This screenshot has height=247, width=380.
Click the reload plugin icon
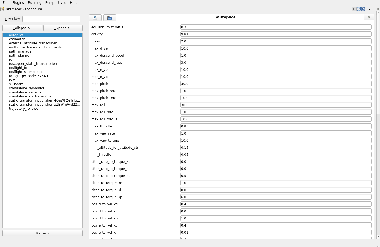(x=359, y=9)
